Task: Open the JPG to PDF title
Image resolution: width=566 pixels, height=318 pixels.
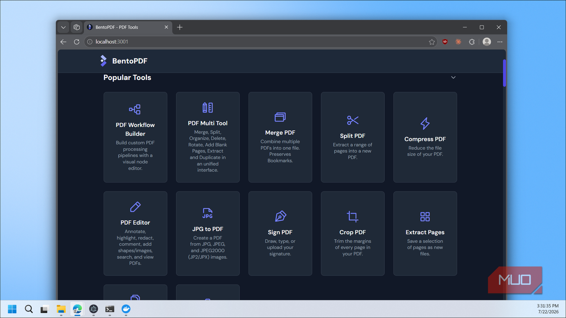Action: (208, 229)
